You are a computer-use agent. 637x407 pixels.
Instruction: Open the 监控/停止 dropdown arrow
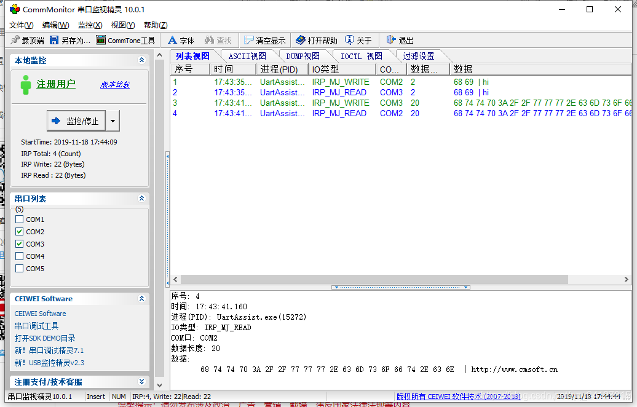(113, 121)
